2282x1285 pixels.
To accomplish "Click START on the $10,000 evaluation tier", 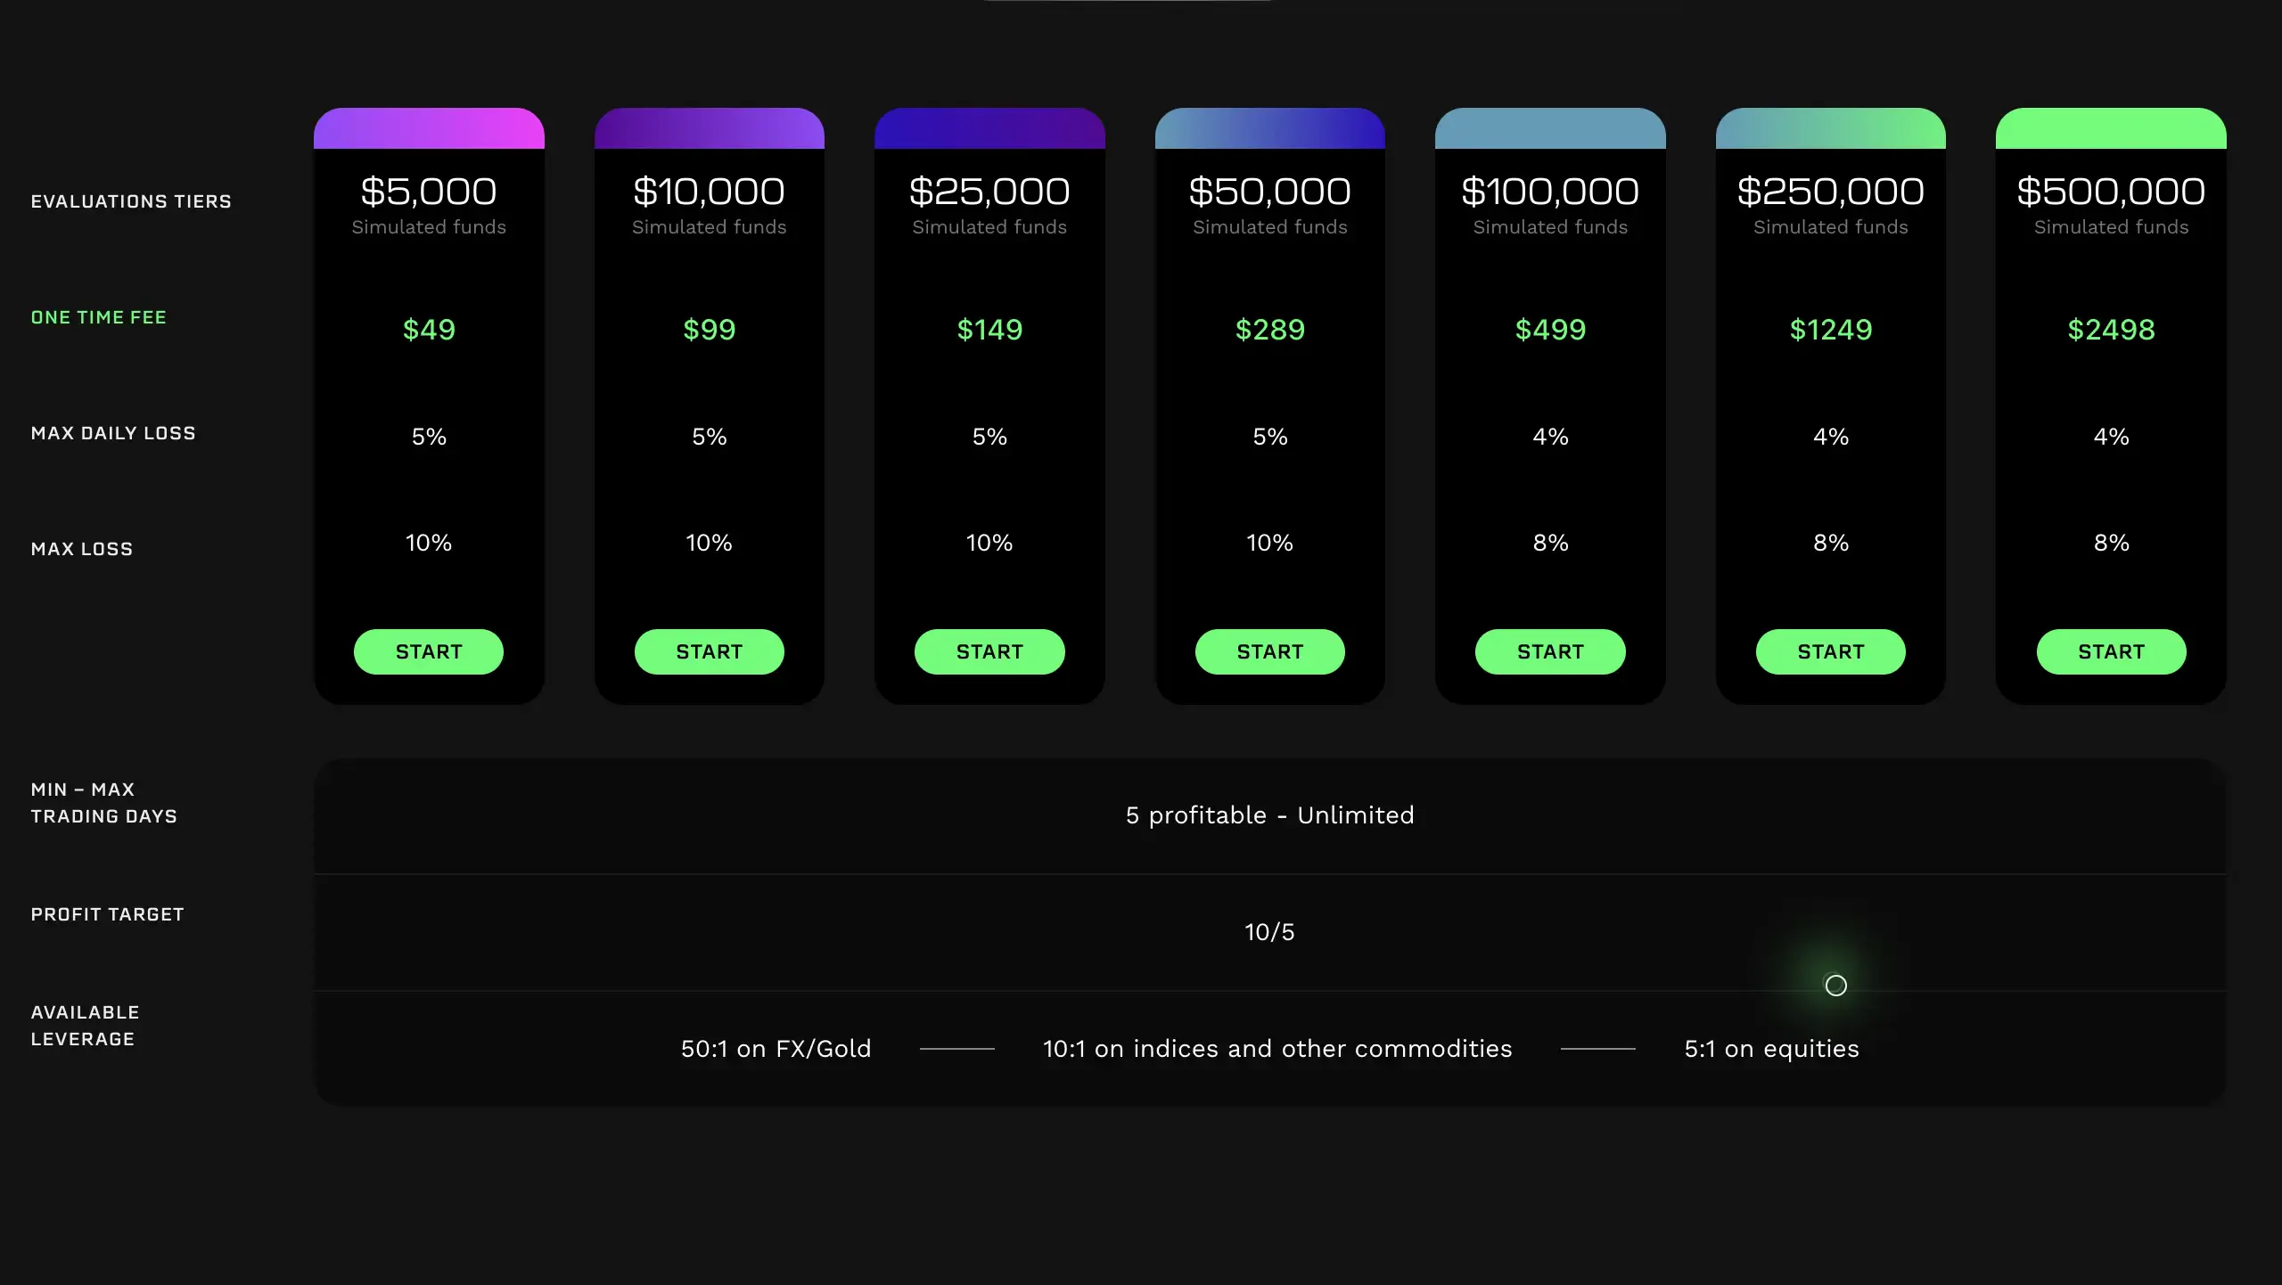I will [x=709, y=651].
